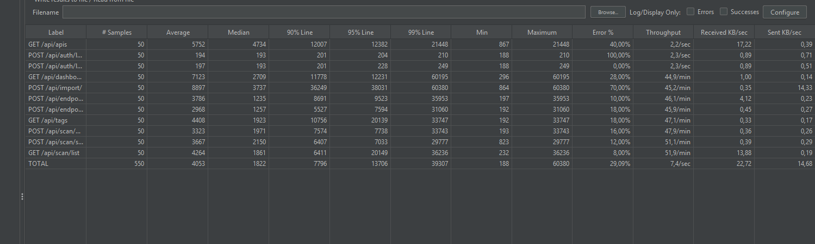Click the left panel divider drag handle
The image size is (815, 244).
pos(22,197)
